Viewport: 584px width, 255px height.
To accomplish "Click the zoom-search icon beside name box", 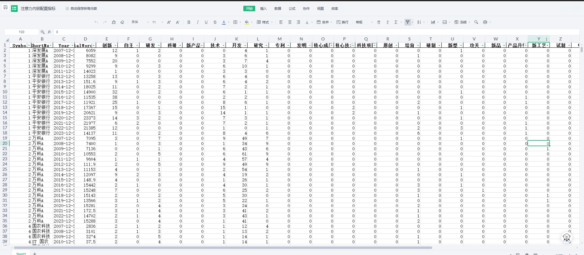I will pos(43,32).
